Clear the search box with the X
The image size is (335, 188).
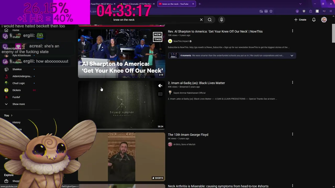tap(201, 20)
